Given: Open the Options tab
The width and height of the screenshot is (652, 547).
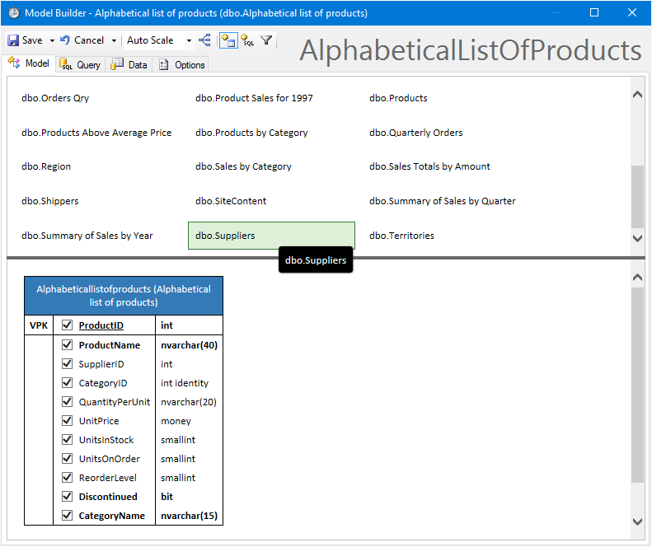Looking at the screenshot, I should point(181,64).
